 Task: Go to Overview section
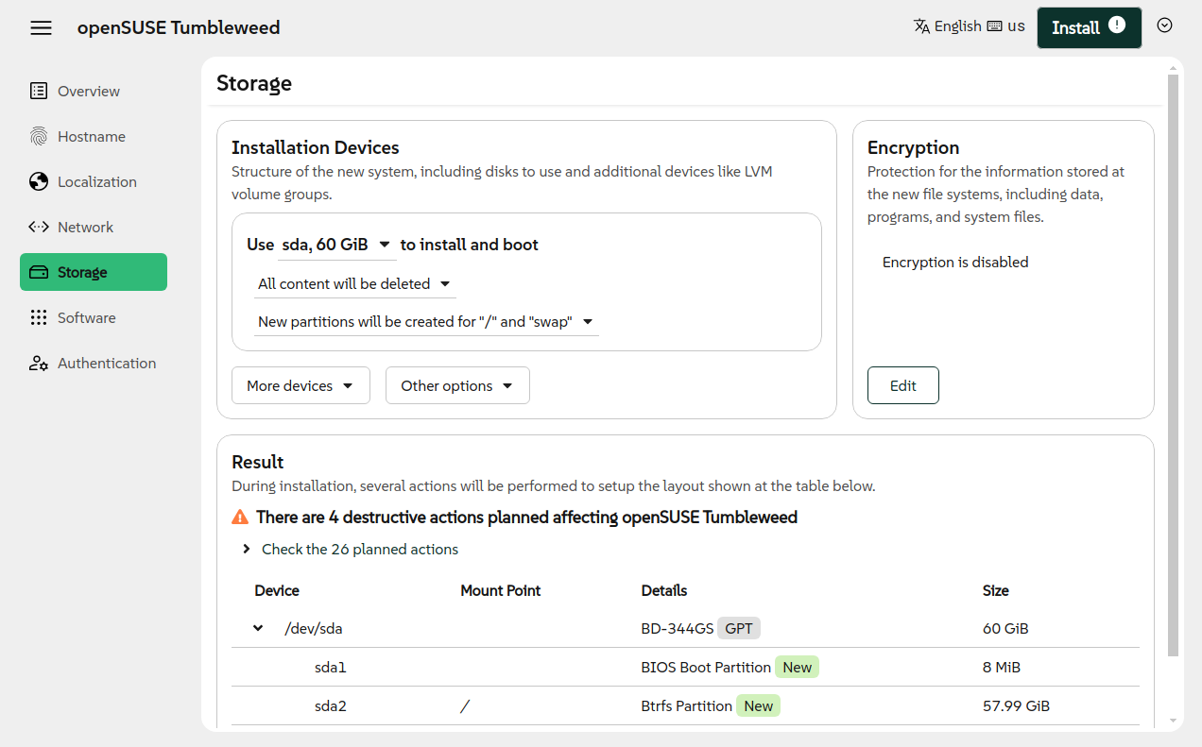[x=94, y=91]
